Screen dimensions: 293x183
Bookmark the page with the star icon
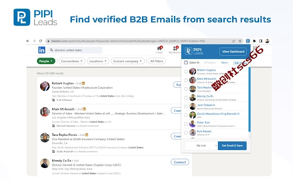tap(240, 41)
